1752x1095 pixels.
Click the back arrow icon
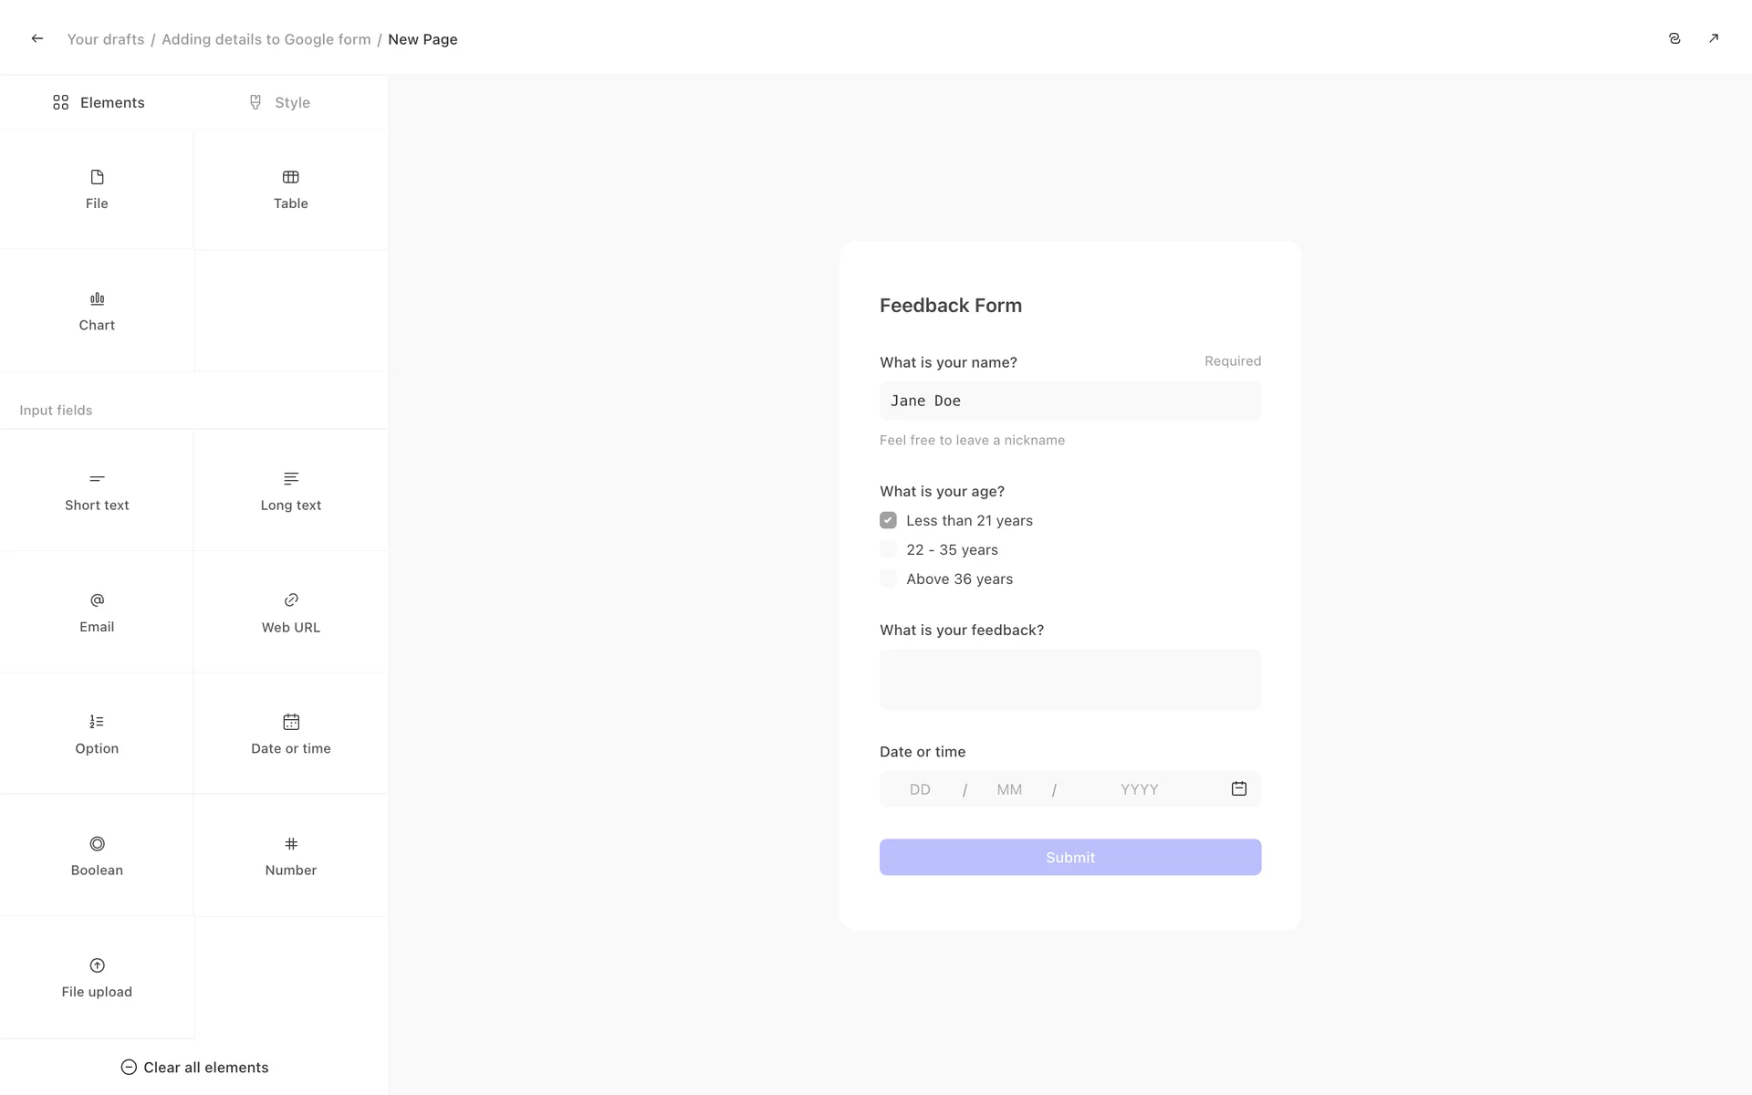click(x=37, y=38)
